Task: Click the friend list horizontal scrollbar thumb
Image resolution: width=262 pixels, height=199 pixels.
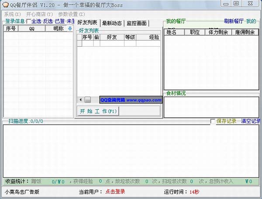Action: pyautogui.click(x=88, y=100)
